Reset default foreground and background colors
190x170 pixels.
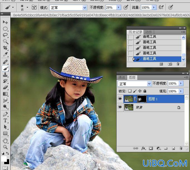point(3,153)
